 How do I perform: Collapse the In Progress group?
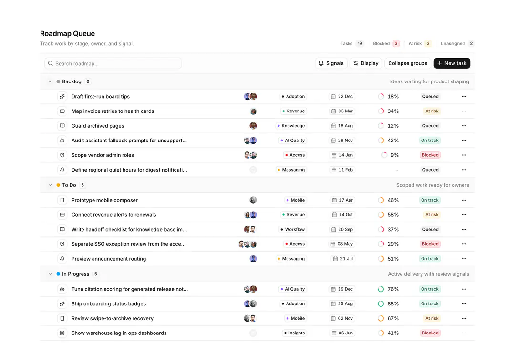pyautogui.click(x=50, y=274)
